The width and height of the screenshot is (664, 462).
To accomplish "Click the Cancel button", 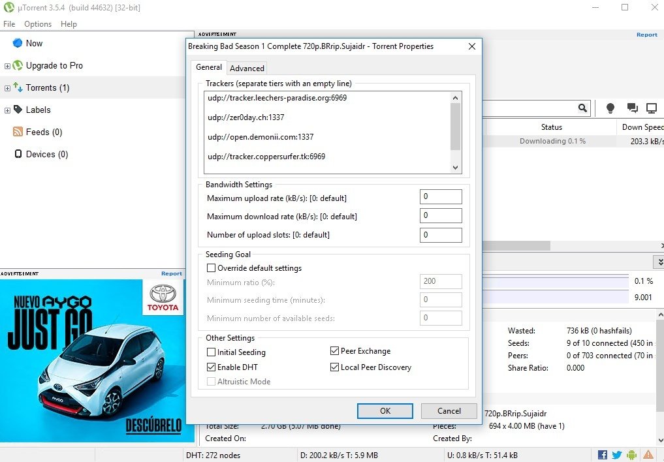I will [449, 411].
